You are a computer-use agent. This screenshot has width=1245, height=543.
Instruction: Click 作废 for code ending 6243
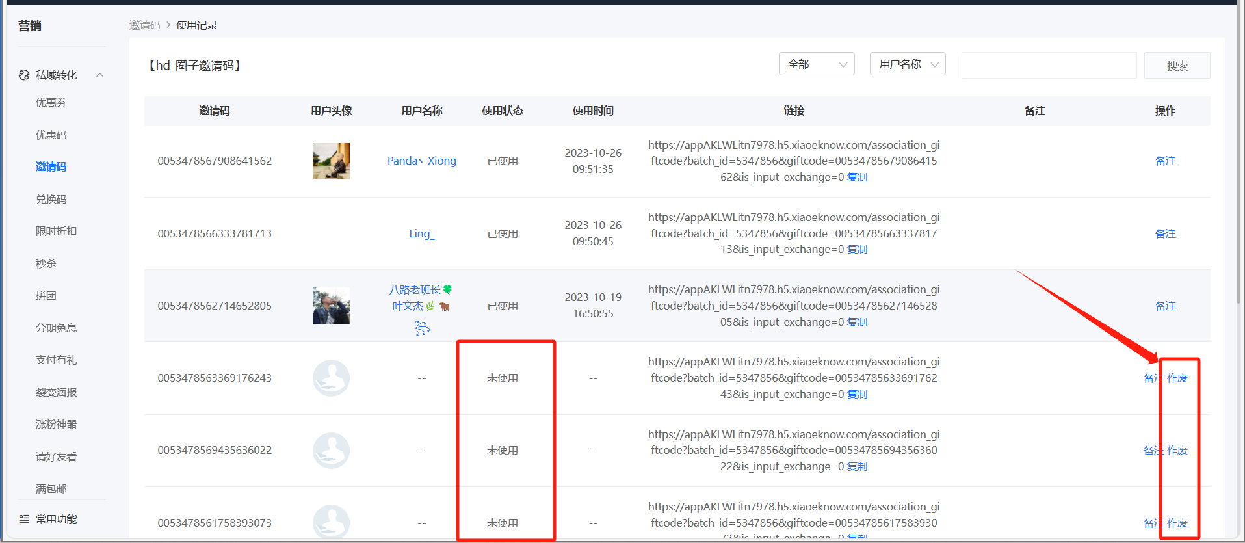pyautogui.click(x=1177, y=378)
